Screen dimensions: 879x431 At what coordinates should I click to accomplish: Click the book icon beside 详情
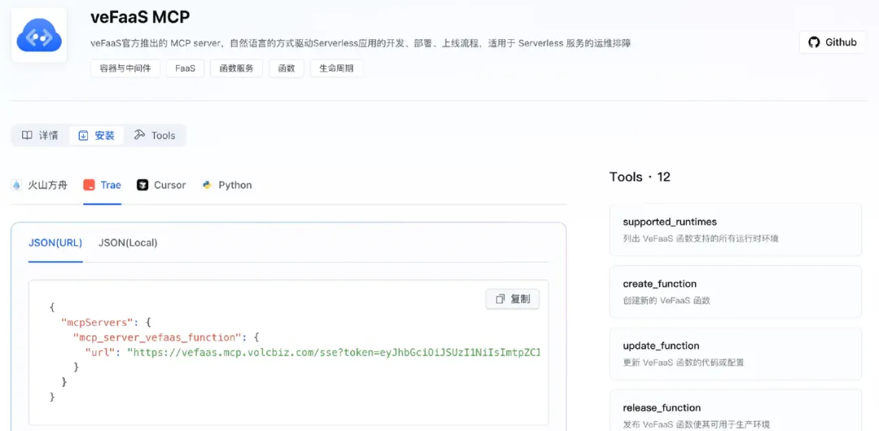(x=27, y=135)
